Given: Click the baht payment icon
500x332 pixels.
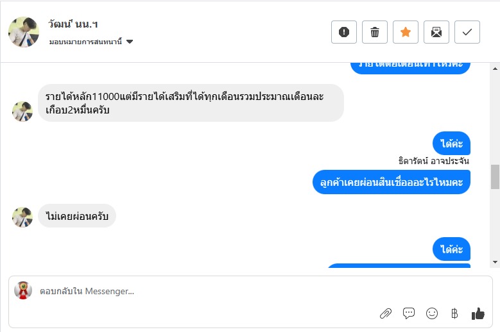Looking at the screenshot, I should pyautogui.click(x=454, y=313).
